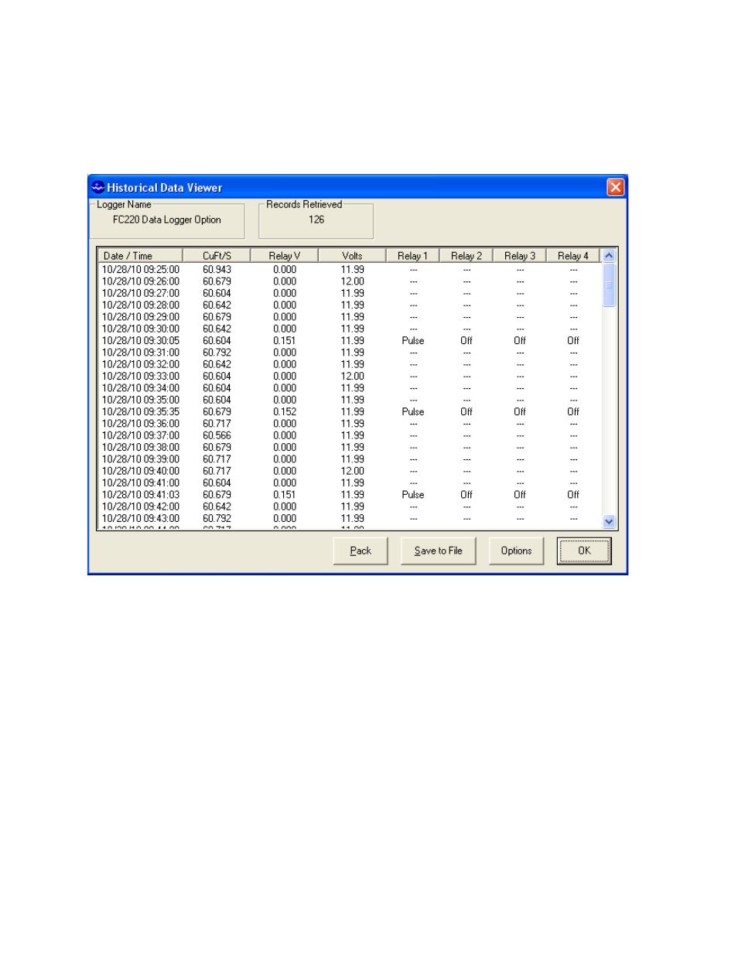738x955 pixels.
Task: Click the Save to File button
Action: (438, 551)
